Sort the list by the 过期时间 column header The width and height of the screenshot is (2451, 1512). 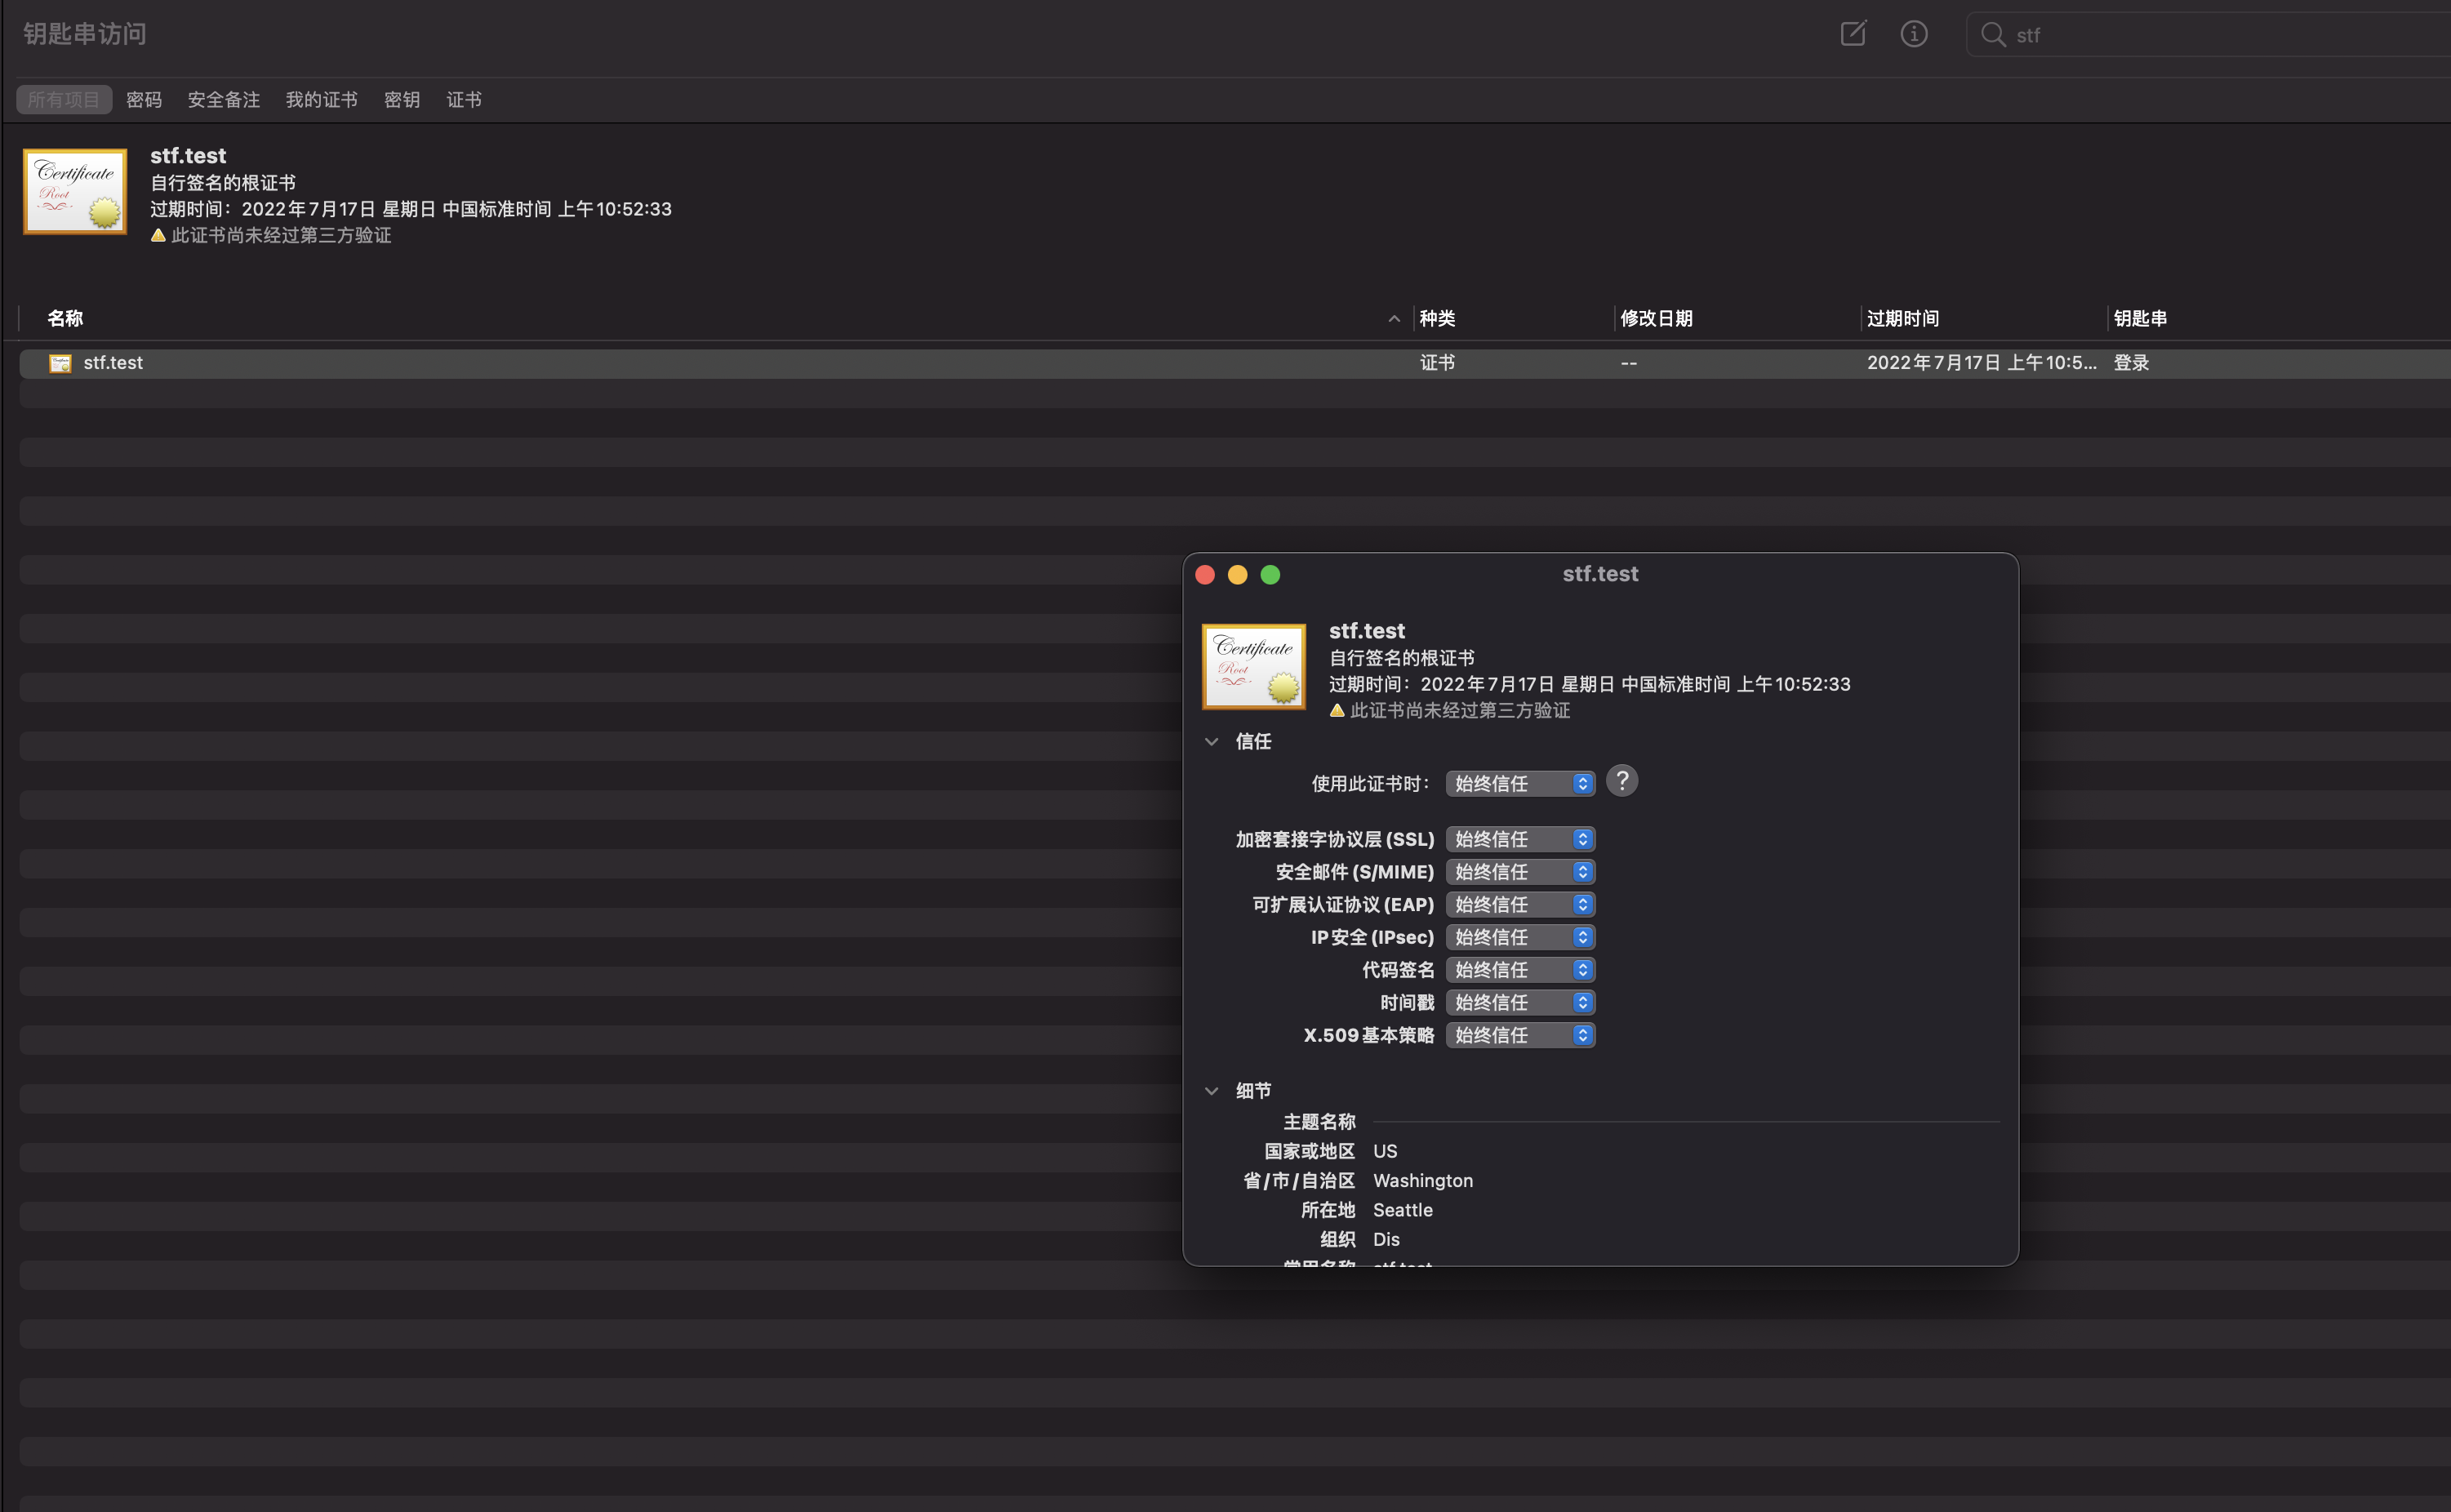click(x=1902, y=319)
